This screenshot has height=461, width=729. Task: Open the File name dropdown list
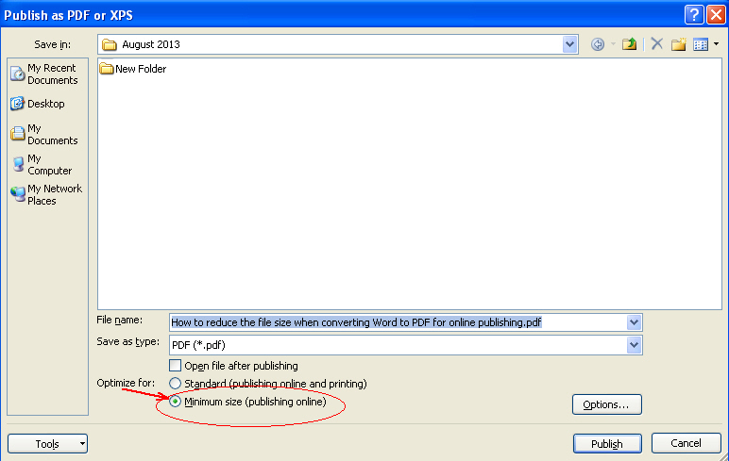click(x=634, y=322)
